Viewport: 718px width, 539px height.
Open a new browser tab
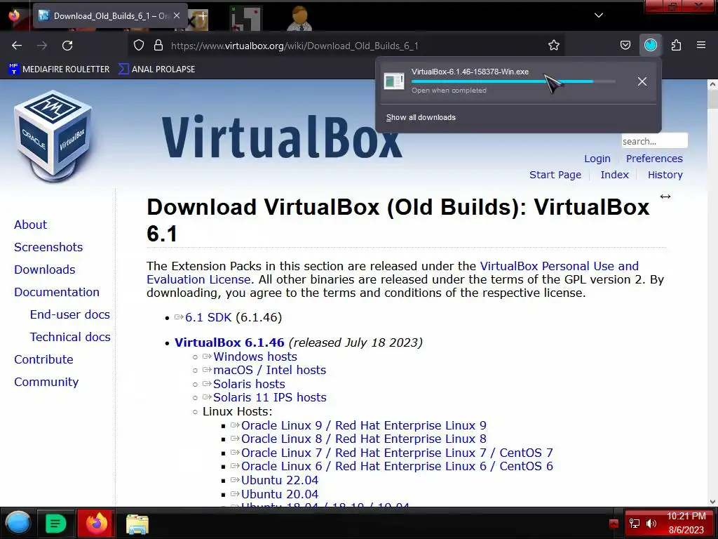[203, 15]
